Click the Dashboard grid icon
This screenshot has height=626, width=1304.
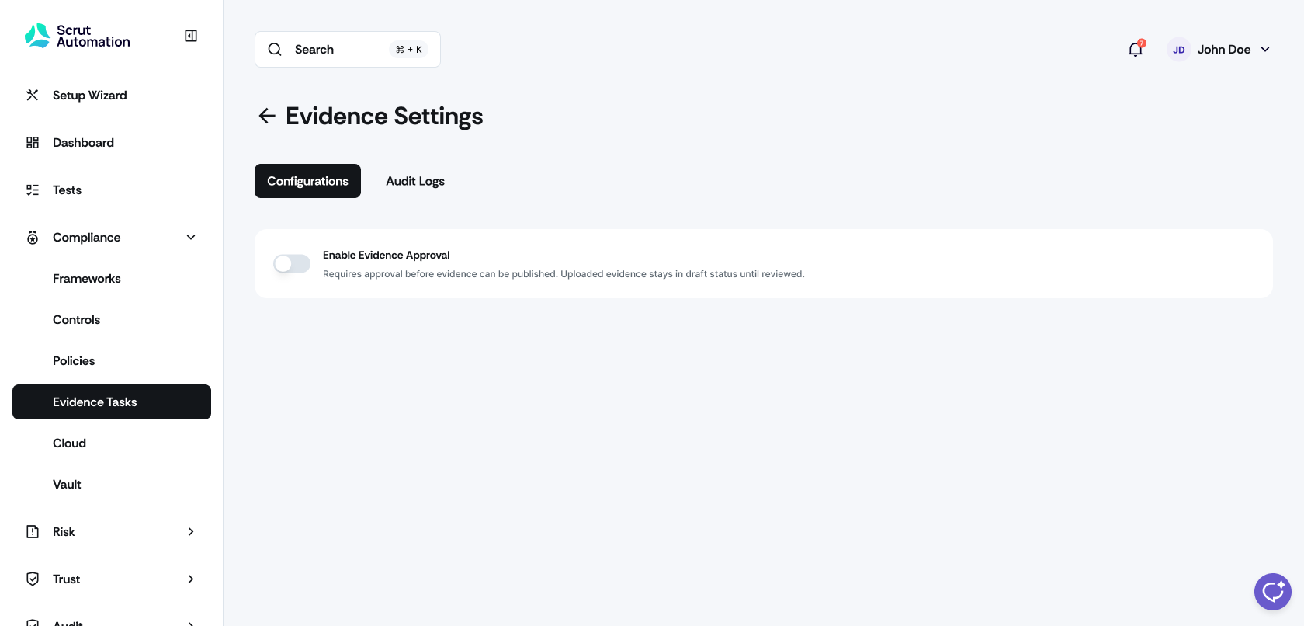point(33,143)
